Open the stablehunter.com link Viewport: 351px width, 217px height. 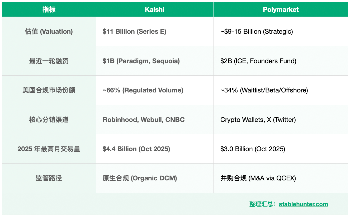(x=303, y=204)
